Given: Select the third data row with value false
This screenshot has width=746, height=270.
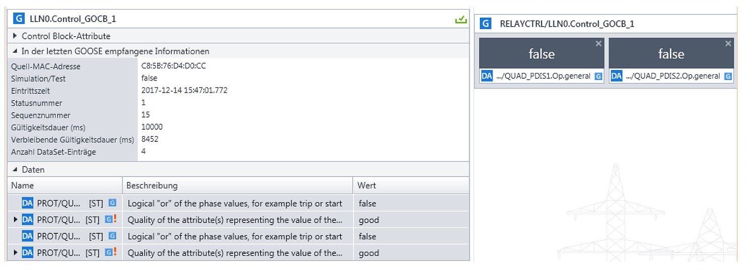Looking at the screenshot, I should (x=238, y=236).
